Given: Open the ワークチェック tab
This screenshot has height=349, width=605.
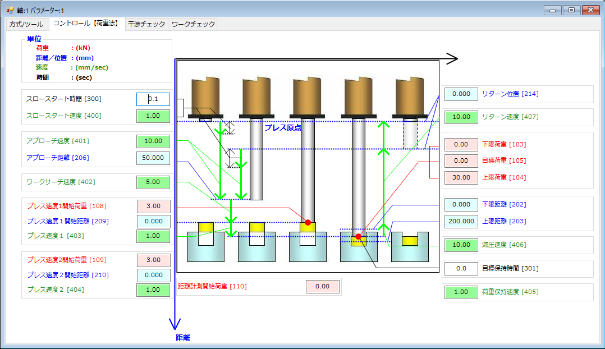Looking at the screenshot, I should [193, 24].
